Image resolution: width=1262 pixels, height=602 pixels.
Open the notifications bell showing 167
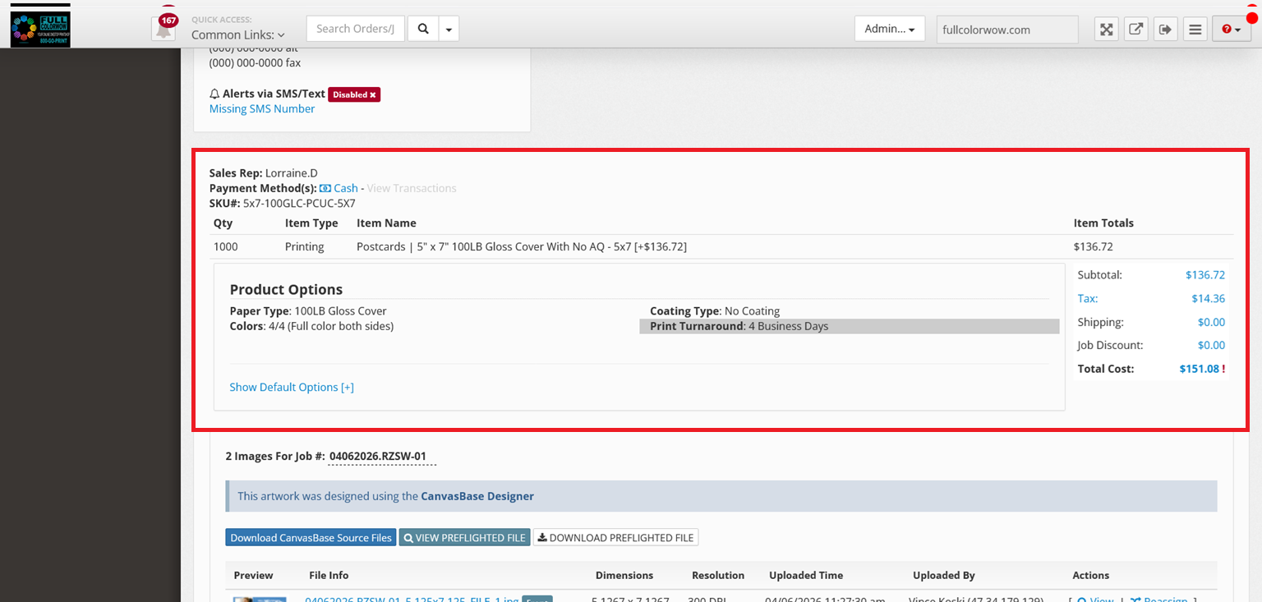coord(164,29)
